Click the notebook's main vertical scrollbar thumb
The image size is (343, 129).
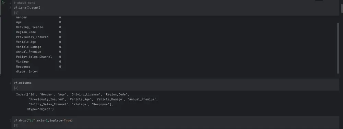pyautogui.click(x=342, y=8)
